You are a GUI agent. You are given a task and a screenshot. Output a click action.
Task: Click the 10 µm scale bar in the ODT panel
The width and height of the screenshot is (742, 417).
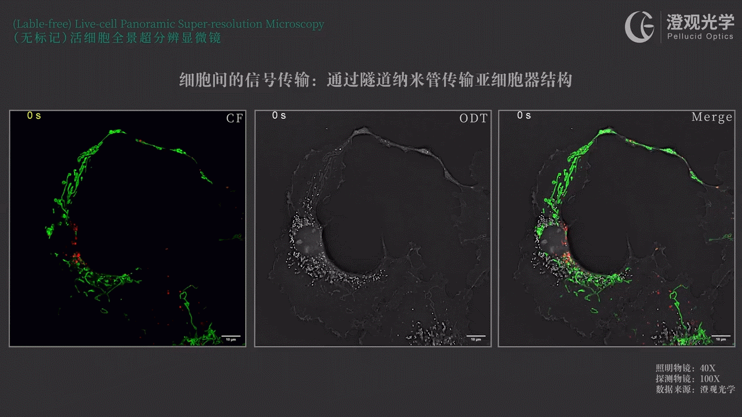tap(475, 337)
